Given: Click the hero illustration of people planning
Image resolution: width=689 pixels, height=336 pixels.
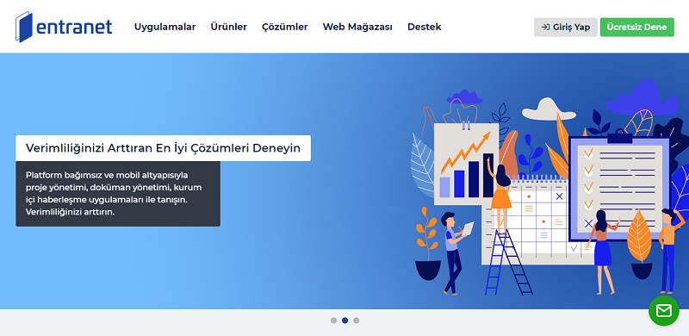Looking at the screenshot, I should pos(549,187).
